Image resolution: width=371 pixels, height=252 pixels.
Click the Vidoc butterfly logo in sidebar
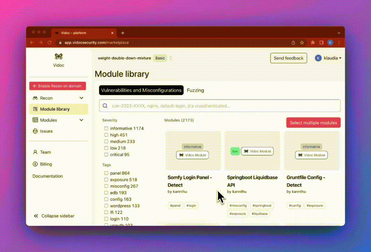pyautogui.click(x=58, y=57)
